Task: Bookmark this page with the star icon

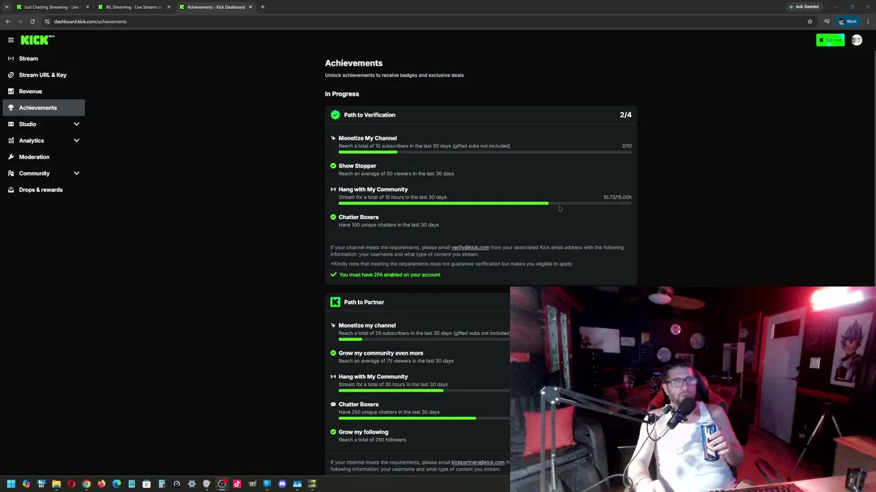Action: (x=810, y=21)
